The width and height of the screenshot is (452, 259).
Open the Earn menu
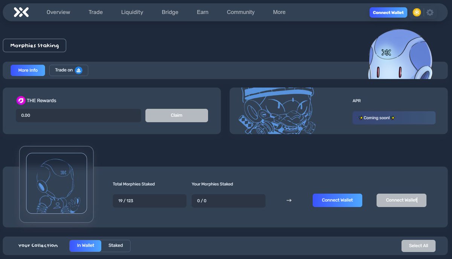coord(203,12)
